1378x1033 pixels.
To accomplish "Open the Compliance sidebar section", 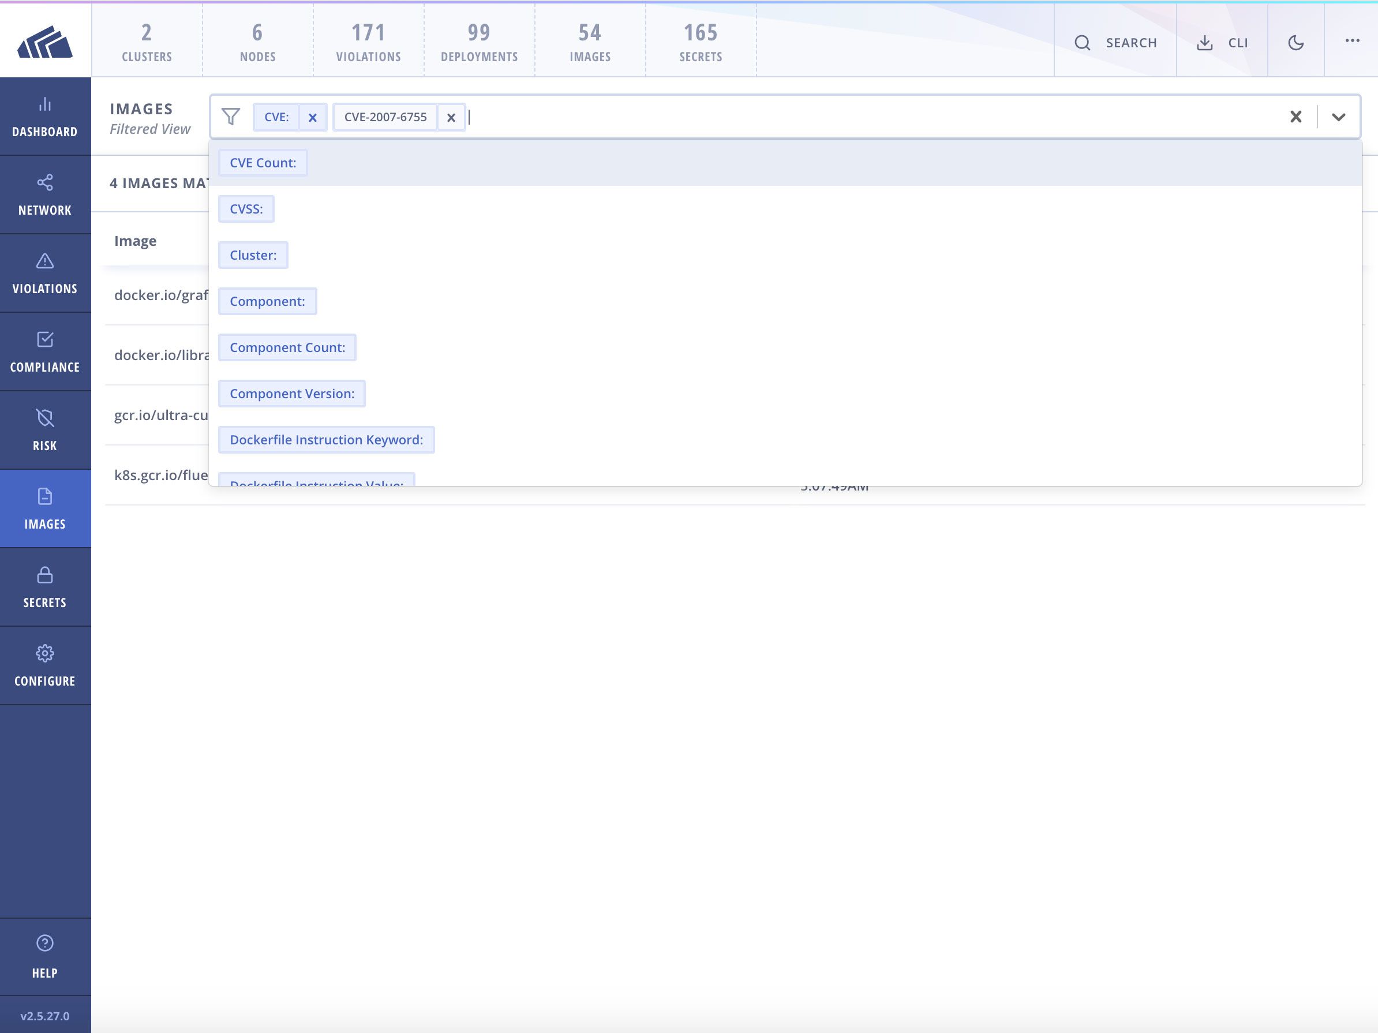I will pyautogui.click(x=45, y=352).
